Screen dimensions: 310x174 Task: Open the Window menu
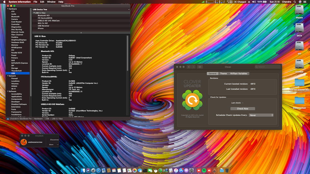coord(51,2)
